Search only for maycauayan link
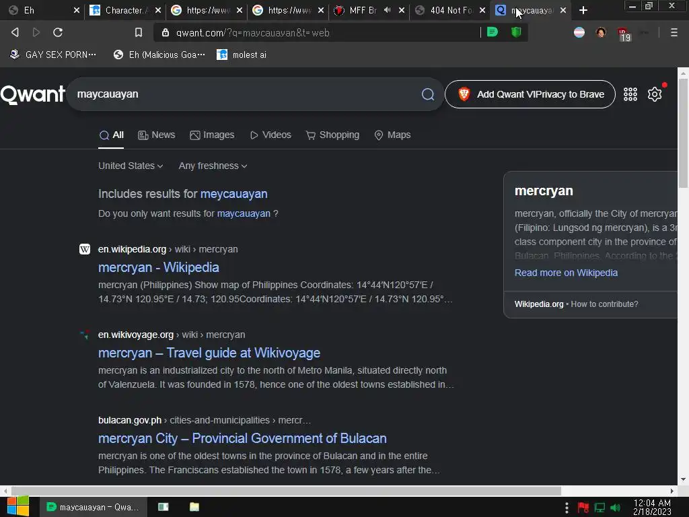Image resolution: width=689 pixels, height=517 pixels. pos(244,213)
